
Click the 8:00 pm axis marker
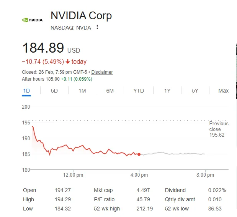pos(205,175)
